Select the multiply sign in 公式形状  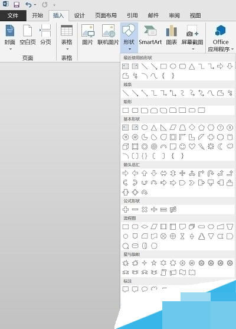[x=145, y=210]
